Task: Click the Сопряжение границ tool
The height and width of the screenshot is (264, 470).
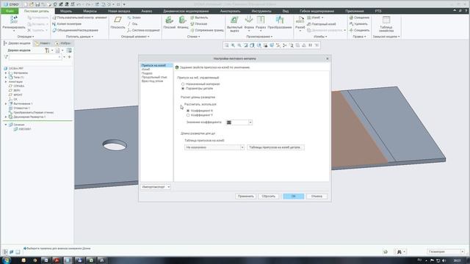Action: tap(207, 30)
